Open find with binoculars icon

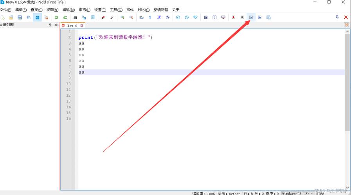[x=75, y=18]
